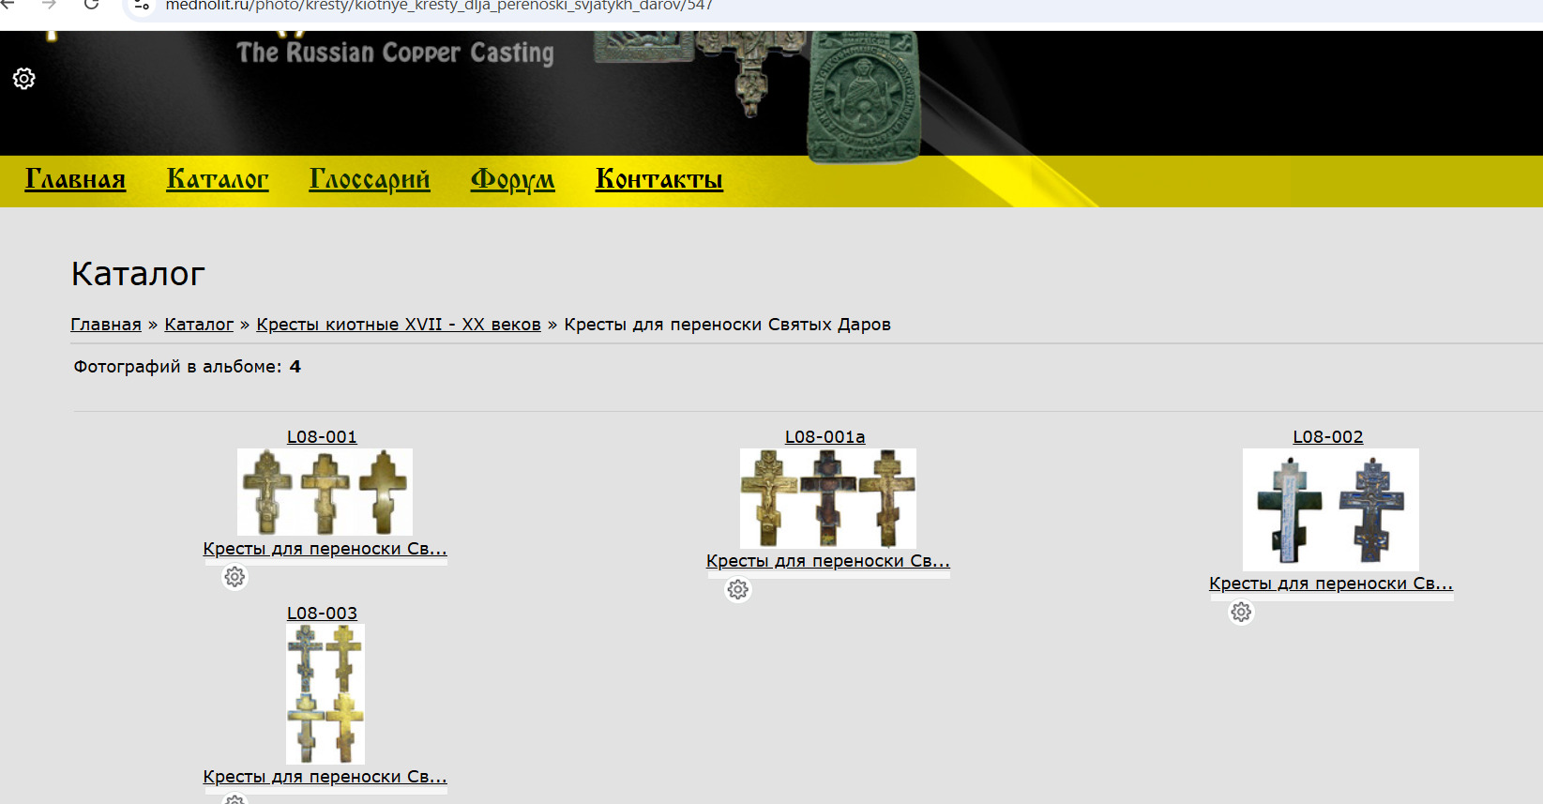Click the gear icon under the L08-001a caption
This screenshot has height=804, width=1543.
[738, 589]
